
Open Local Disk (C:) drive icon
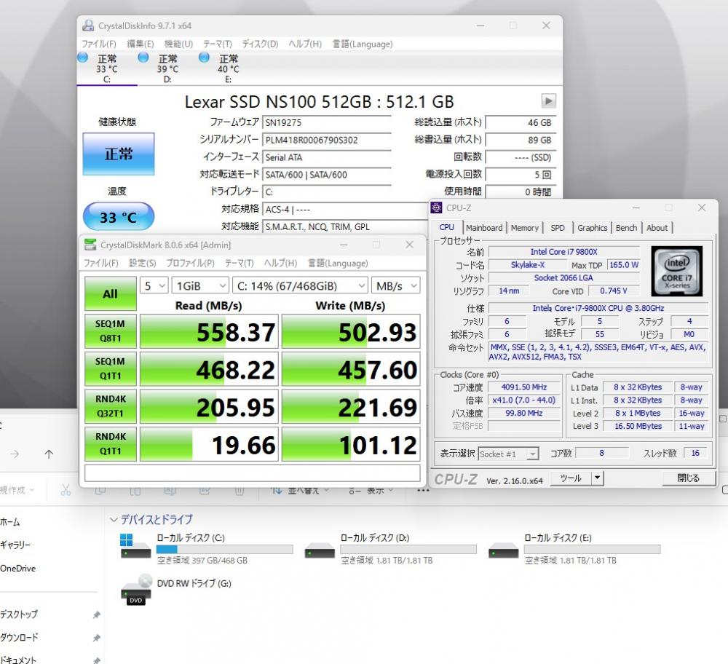tap(135, 547)
